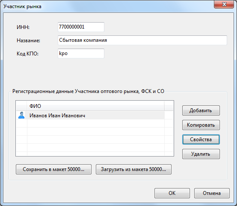Open Свойства for the selected person
Image resolution: width=237 pixels, height=206 pixels.
[x=201, y=139]
